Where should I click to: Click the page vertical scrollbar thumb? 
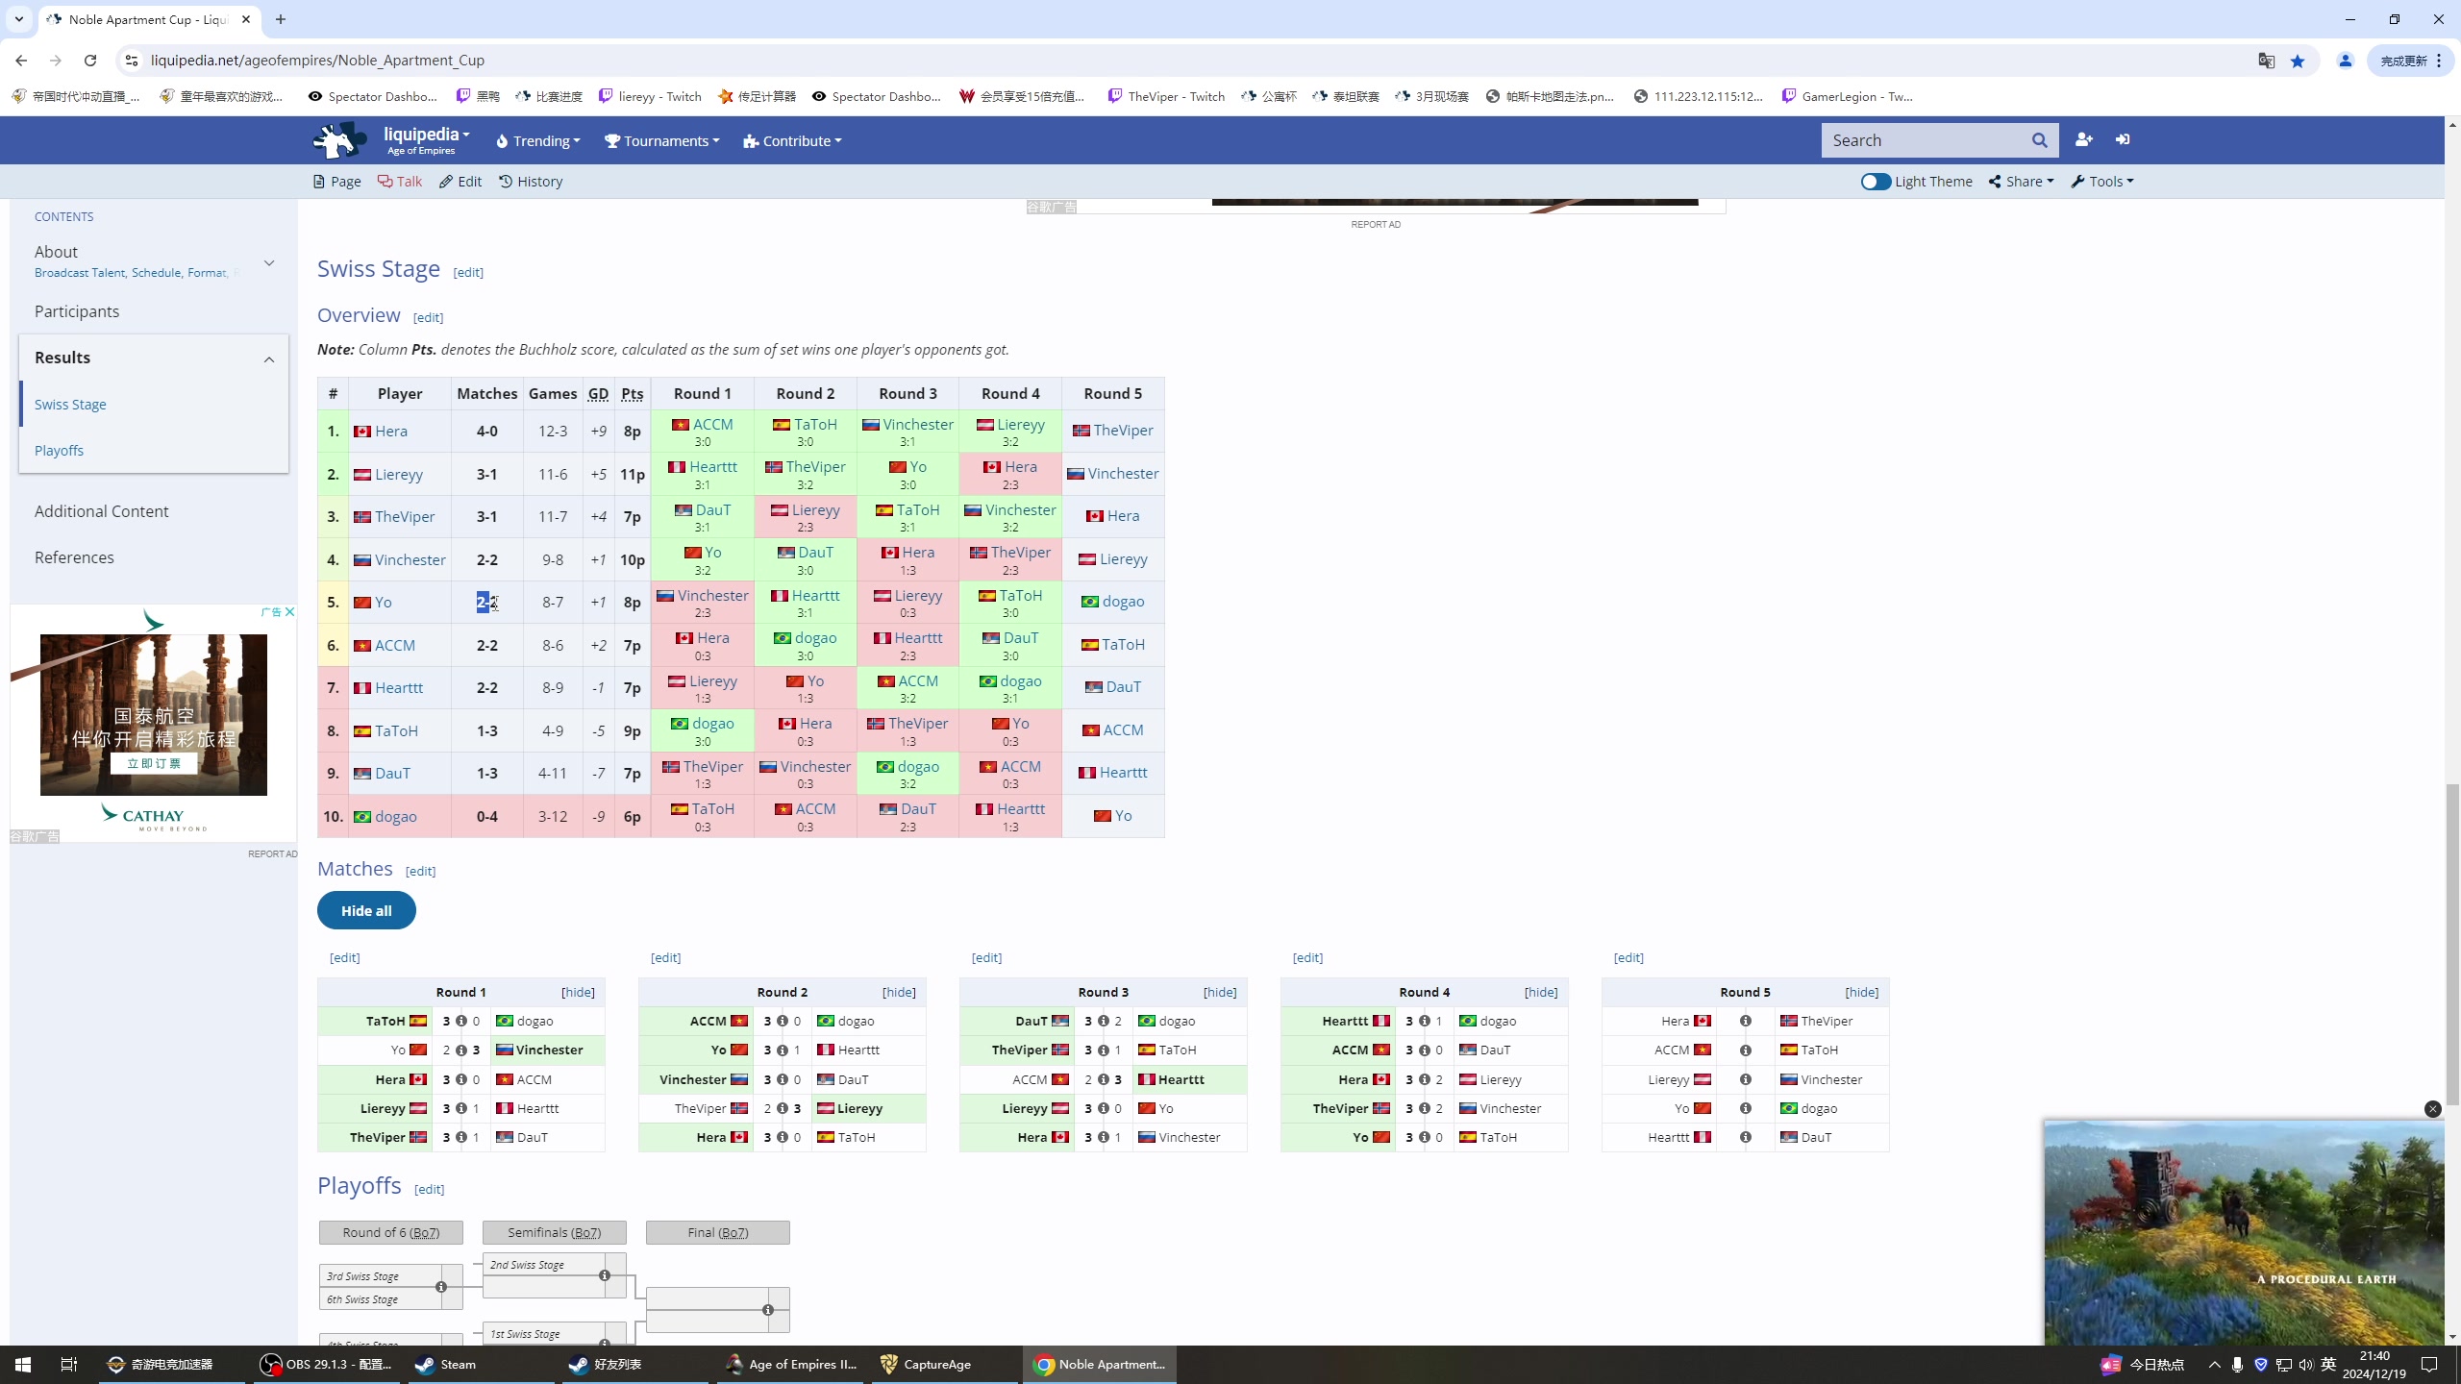coord(2452,945)
